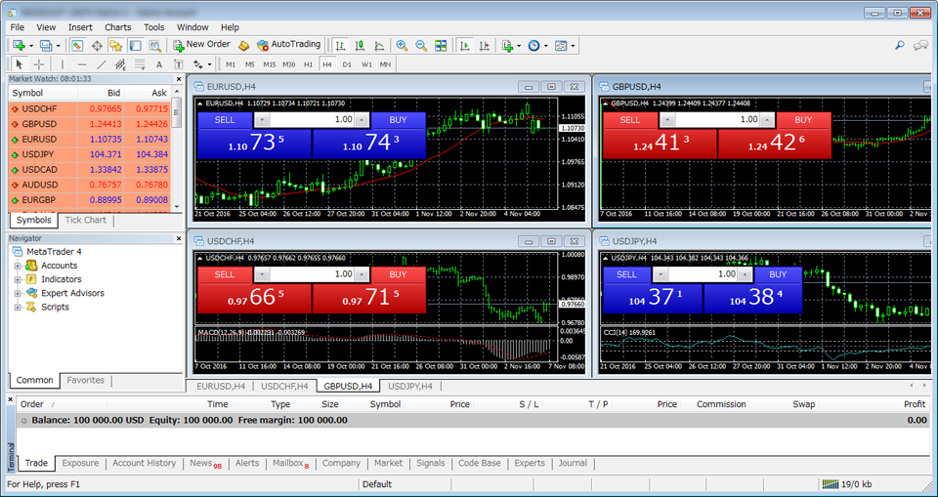Switch to the Tick Chart tab

86,220
